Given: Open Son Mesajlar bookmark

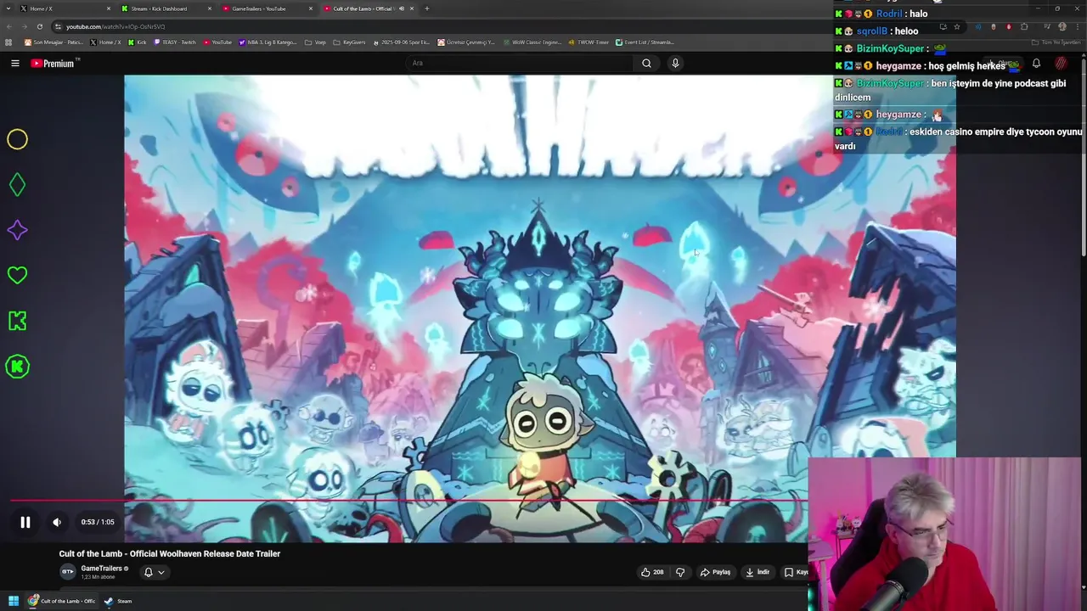Looking at the screenshot, I should tap(54, 42).
